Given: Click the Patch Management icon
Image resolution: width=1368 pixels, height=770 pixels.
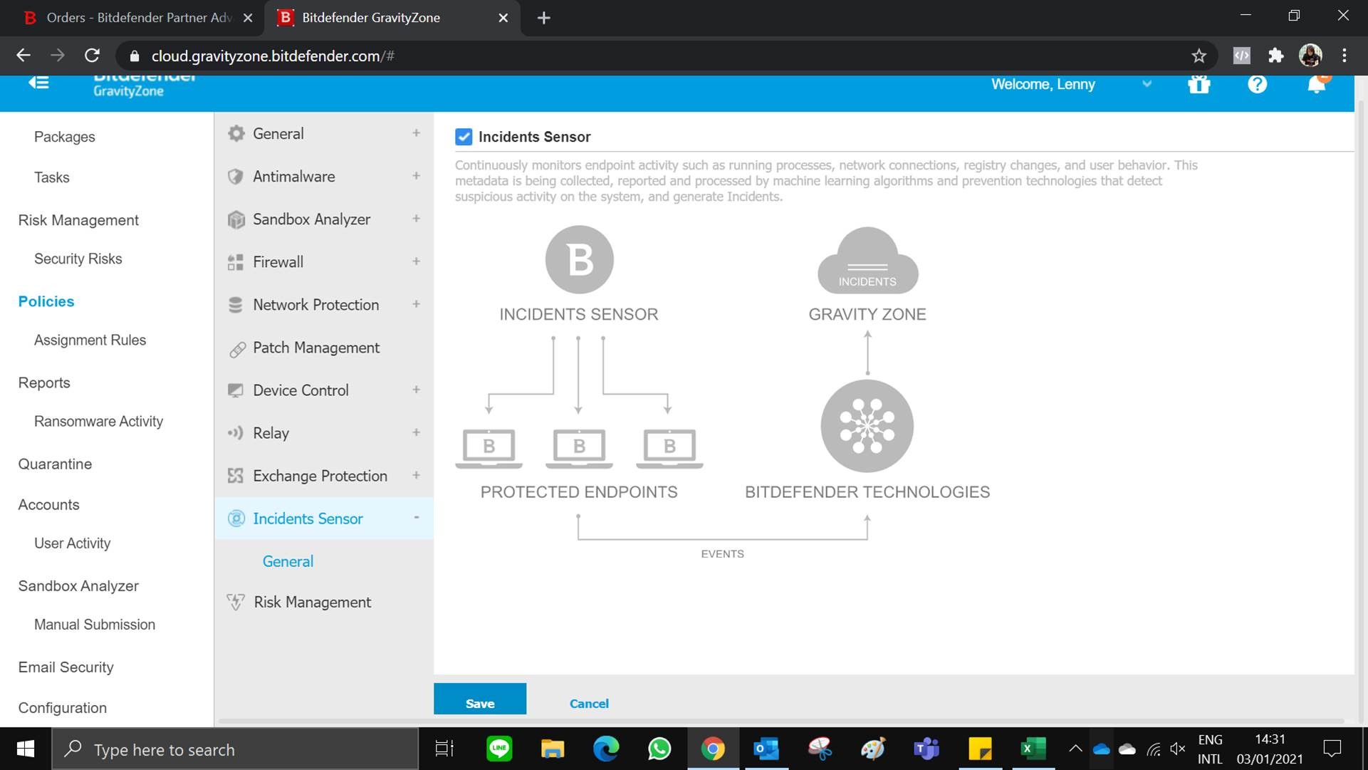Looking at the screenshot, I should pos(237,349).
